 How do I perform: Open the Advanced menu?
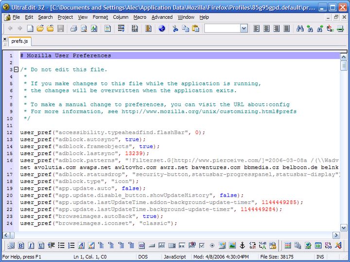162,17
